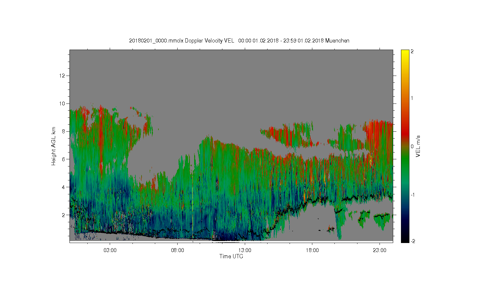Click the colorbar value -2 label
Image resolution: width=487 pixels, height=292 pixels.
(413, 241)
